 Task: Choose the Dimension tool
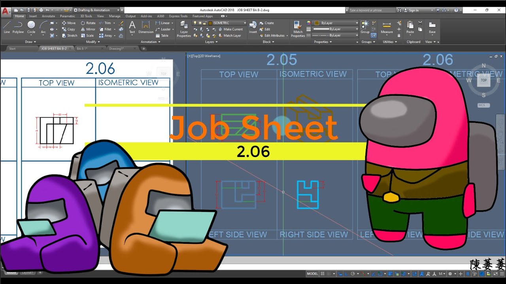coord(146,27)
